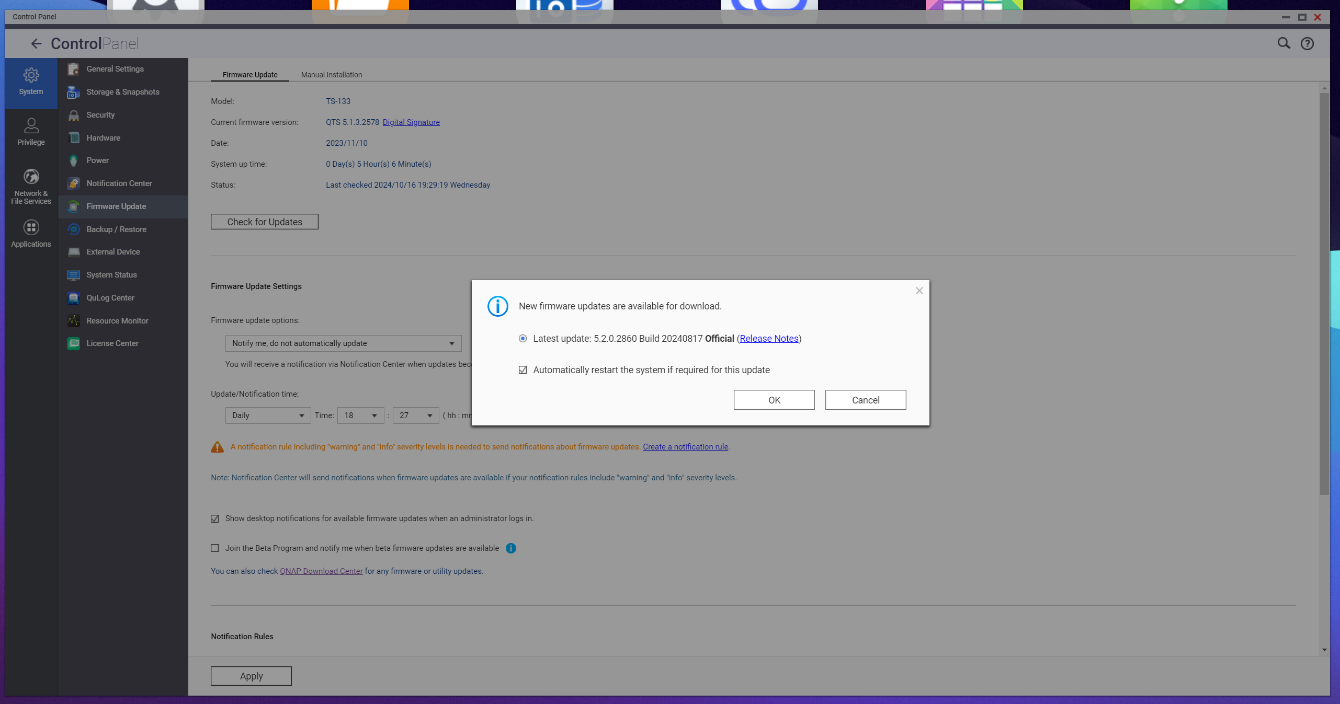This screenshot has width=1340, height=704.
Task: Switch to the Manual Installation tab
Action: pyautogui.click(x=331, y=75)
